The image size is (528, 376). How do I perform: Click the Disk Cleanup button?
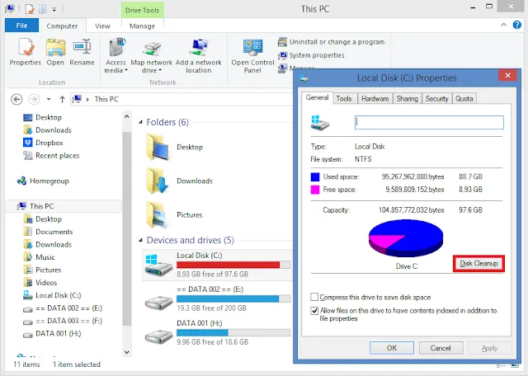[x=478, y=264]
